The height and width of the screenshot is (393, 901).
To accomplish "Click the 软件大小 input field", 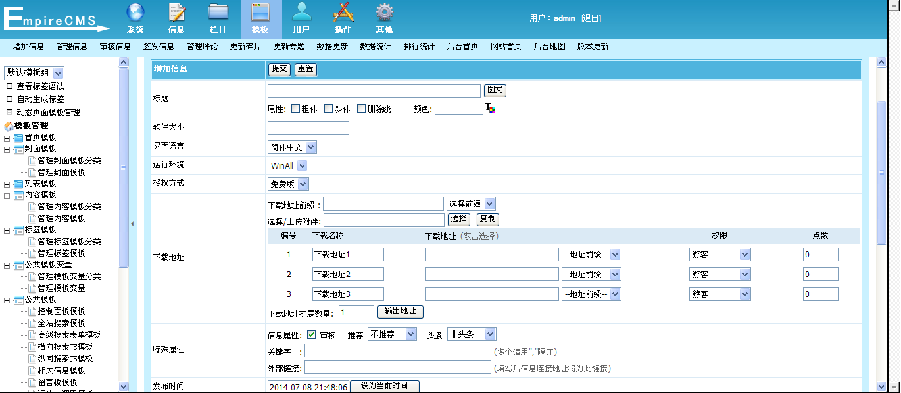I will (308, 128).
